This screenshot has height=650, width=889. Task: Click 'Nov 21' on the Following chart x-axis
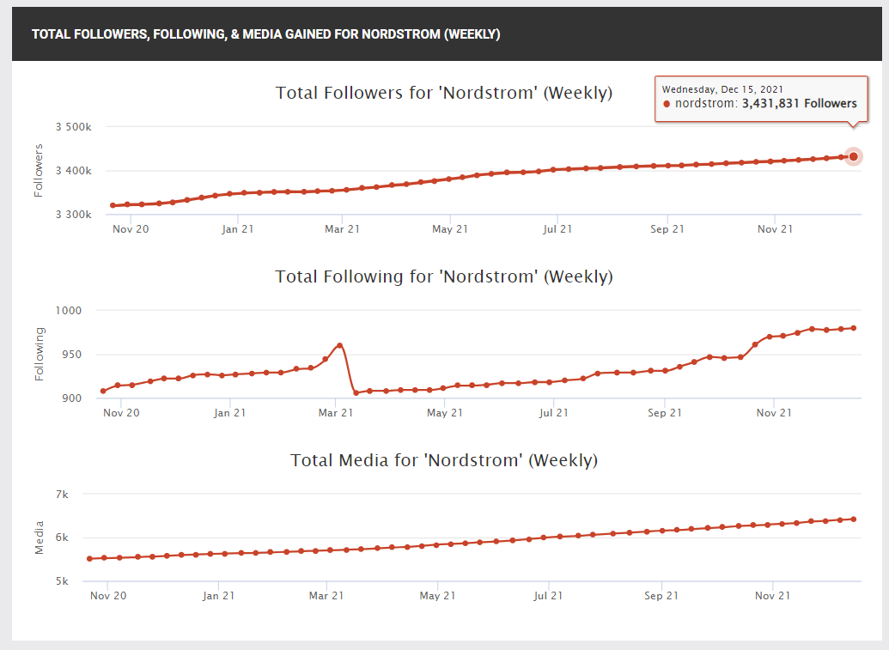(774, 412)
